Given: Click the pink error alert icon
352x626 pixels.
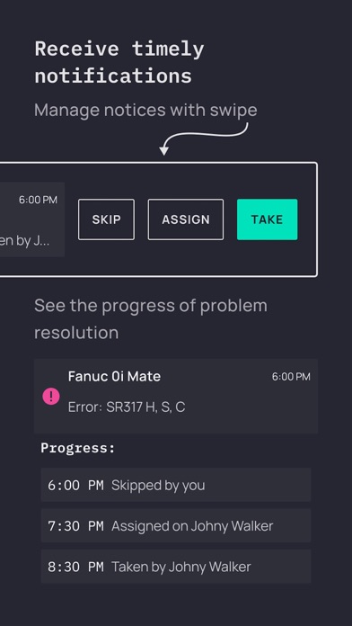Looking at the screenshot, I should pyautogui.click(x=51, y=397).
